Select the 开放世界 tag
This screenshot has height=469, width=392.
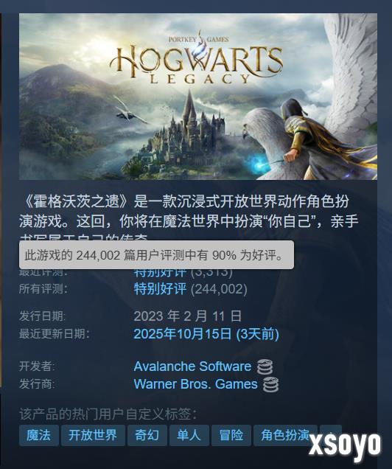click(x=93, y=435)
